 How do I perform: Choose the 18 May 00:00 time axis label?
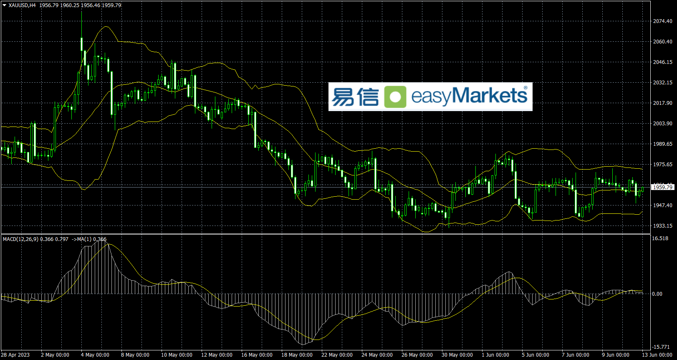point(297,355)
